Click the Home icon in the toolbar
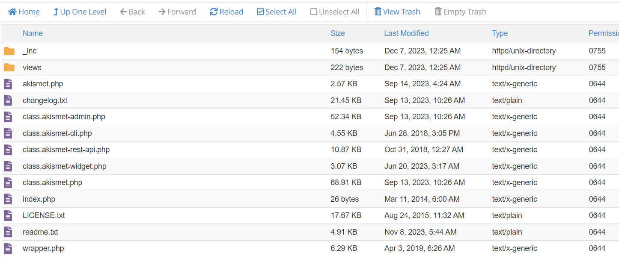Screen dimensions: 619x262 (x=10, y=12)
